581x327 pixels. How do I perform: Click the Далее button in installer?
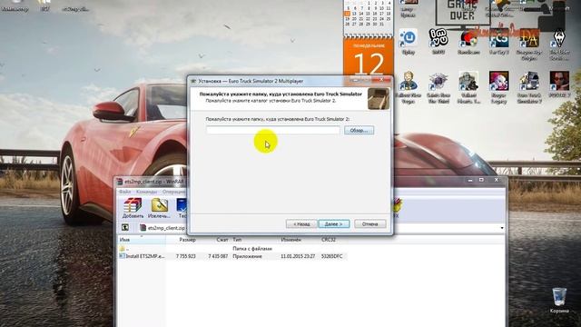333,224
